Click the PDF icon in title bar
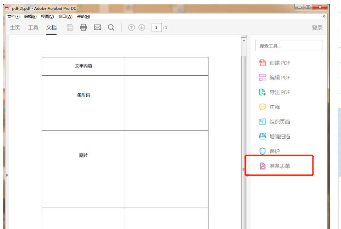The image size is (341, 229). coord(8,8)
